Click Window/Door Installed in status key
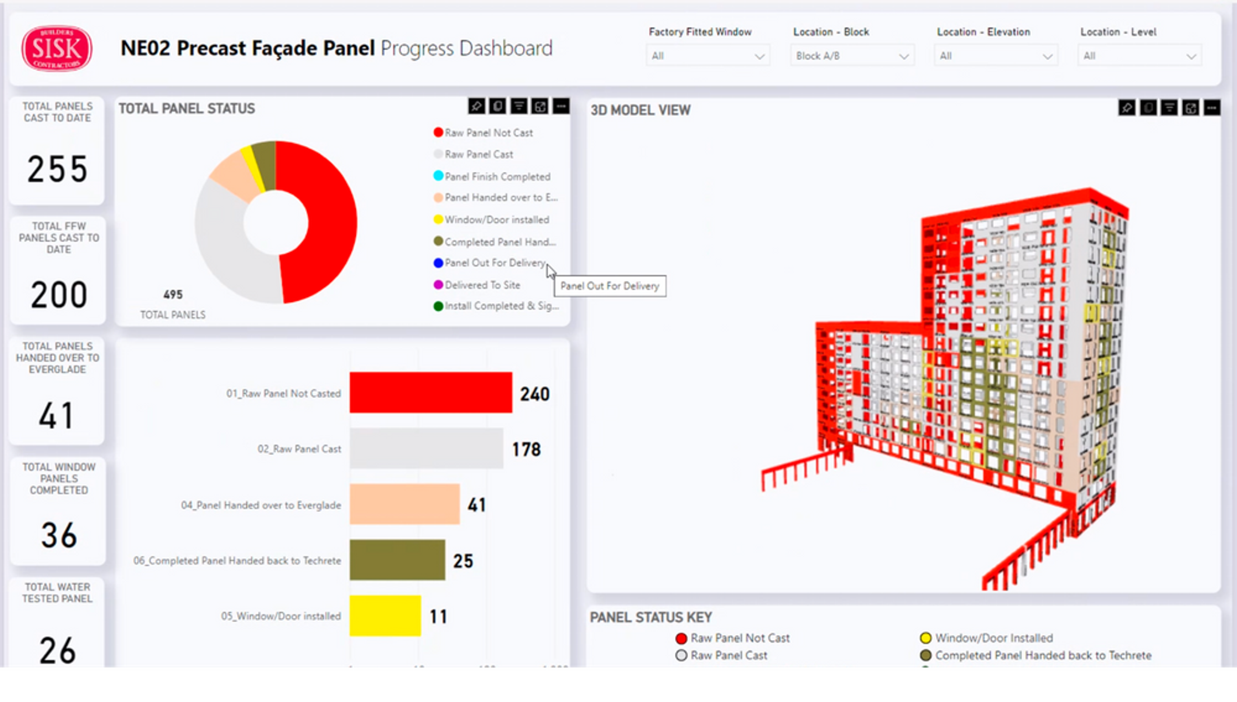1237x702 pixels. coord(987,638)
